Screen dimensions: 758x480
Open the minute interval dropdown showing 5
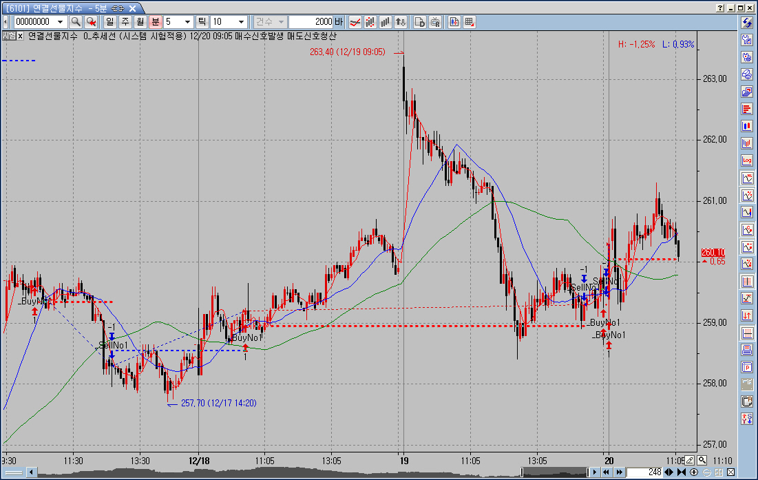pyautogui.click(x=187, y=22)
